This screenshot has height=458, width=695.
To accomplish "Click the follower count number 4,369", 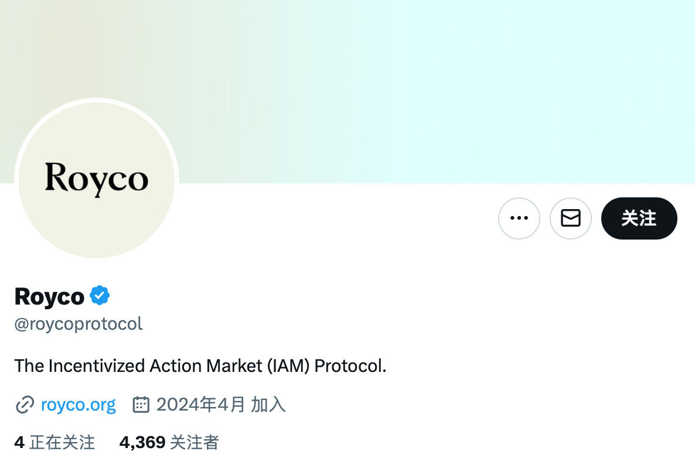I will pyautogui.click(x=142, y=442).
